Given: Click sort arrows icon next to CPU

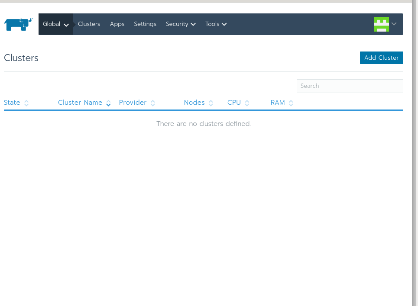Looking at the screenshot, I should coord(247,103).
